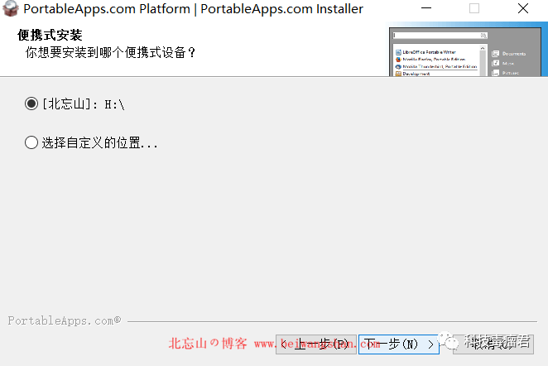The height and width of the screenshot is (366, 548).
Task: Click the Music icon in banner image
Action: (495, 63)
